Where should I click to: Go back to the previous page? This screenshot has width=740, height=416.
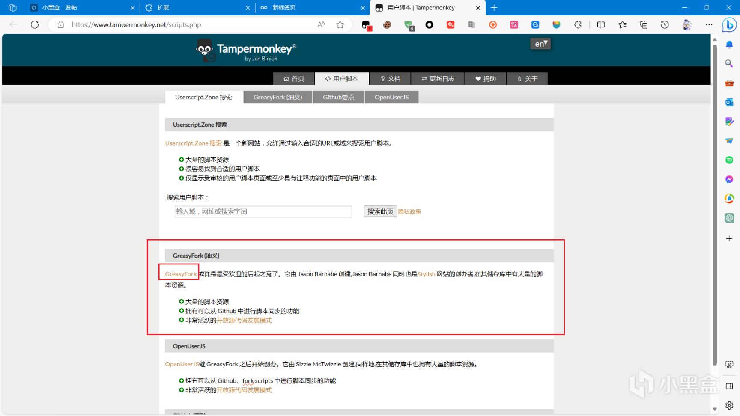[x=14, y=25]
